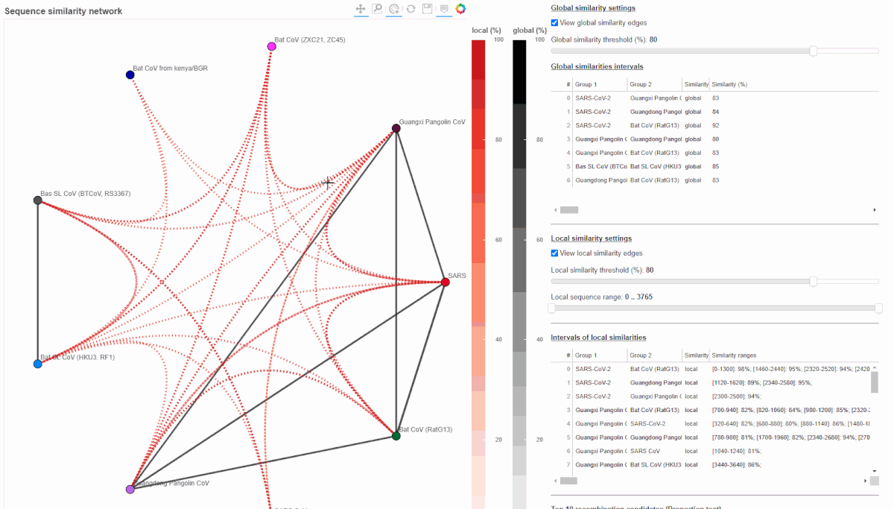Toggle the Wheel Zoom tool

[393, 9]
